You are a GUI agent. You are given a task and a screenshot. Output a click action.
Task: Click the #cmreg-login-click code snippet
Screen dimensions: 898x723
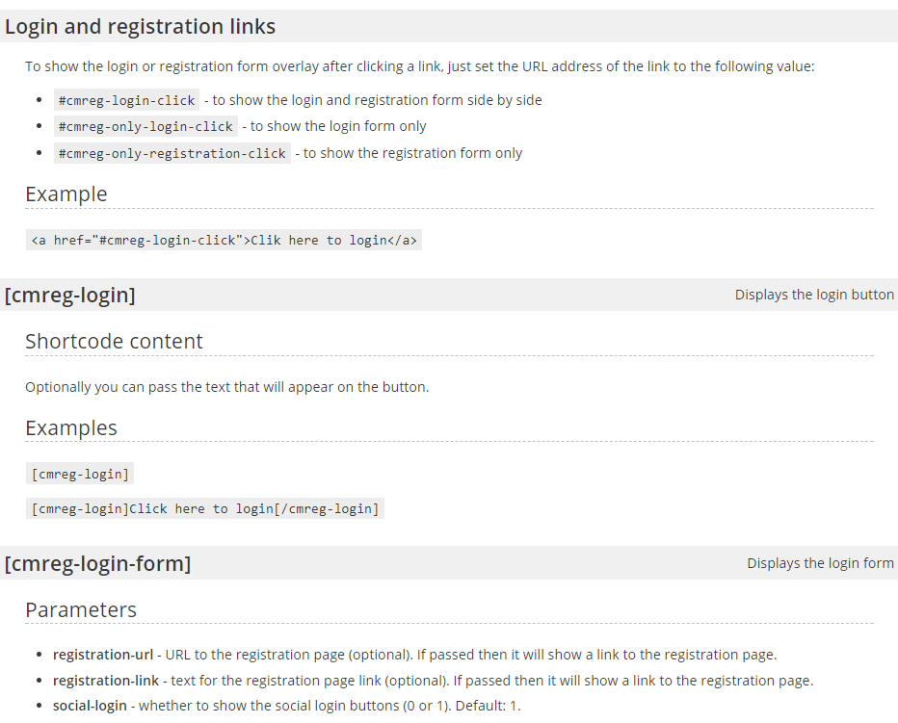(126, 100)
